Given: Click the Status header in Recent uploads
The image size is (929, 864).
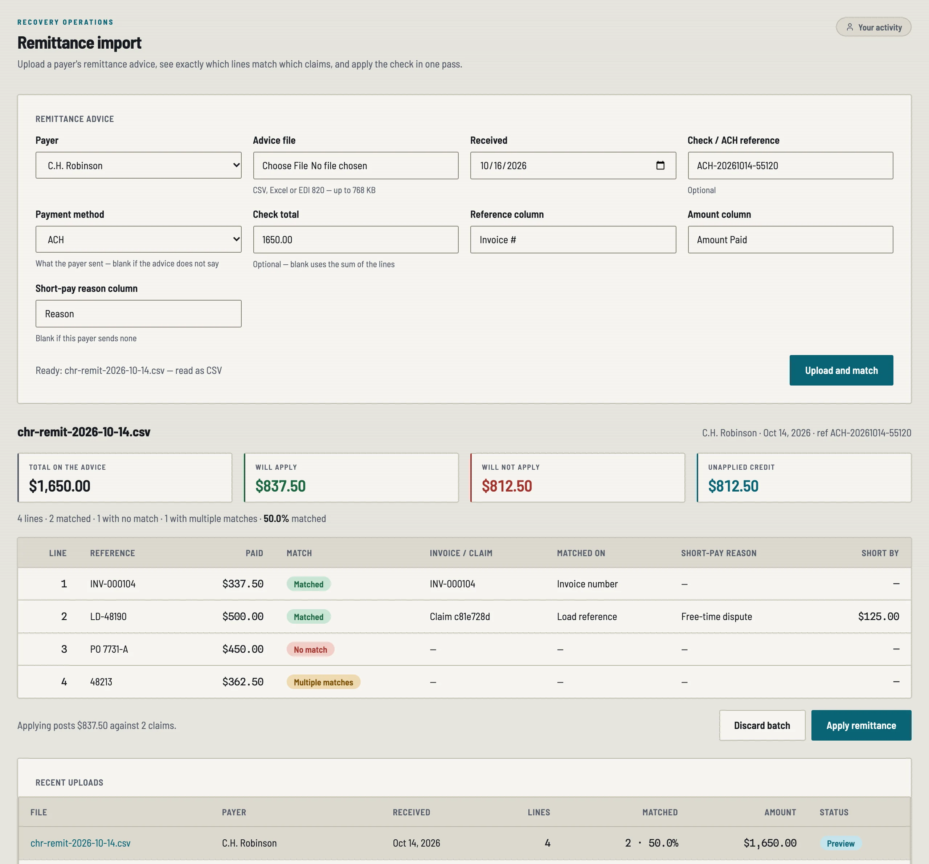Looking at the screenshot, I should coord(834,812).
